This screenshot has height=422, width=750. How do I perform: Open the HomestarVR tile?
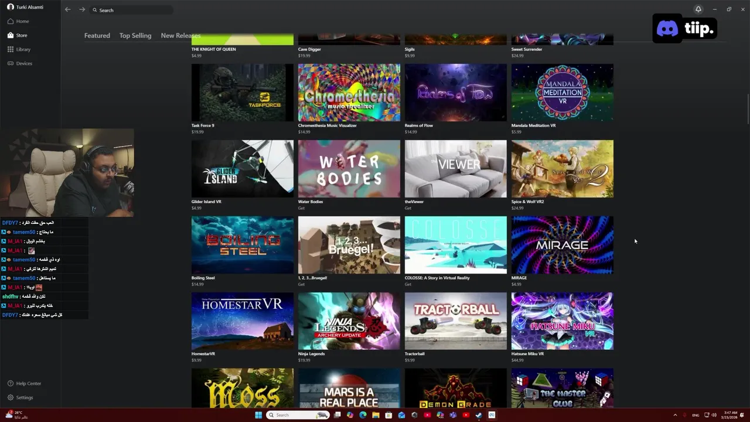(243, 321)
